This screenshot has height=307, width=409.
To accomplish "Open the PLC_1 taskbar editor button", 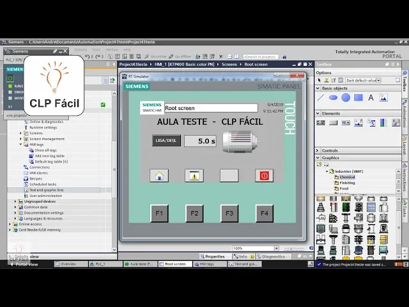I will click(x=105, y=264).
